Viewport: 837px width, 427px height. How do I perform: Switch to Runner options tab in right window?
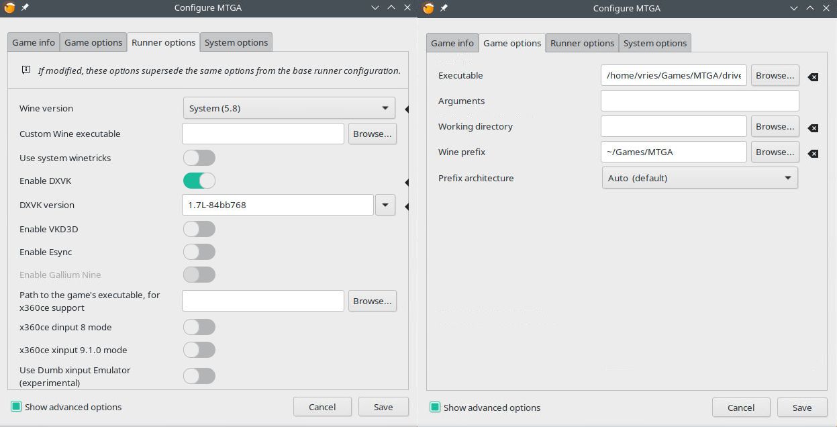(x=582, y=43)
